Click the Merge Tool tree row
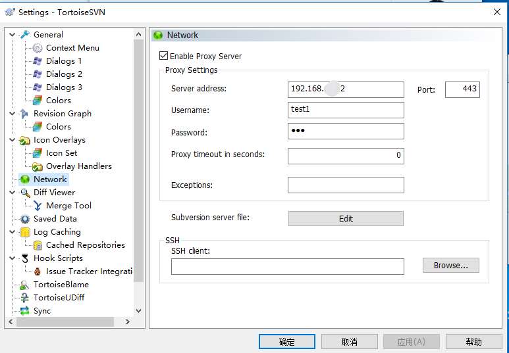The width and height of the screenshot is (509, 353). click(x=69, y=206)
